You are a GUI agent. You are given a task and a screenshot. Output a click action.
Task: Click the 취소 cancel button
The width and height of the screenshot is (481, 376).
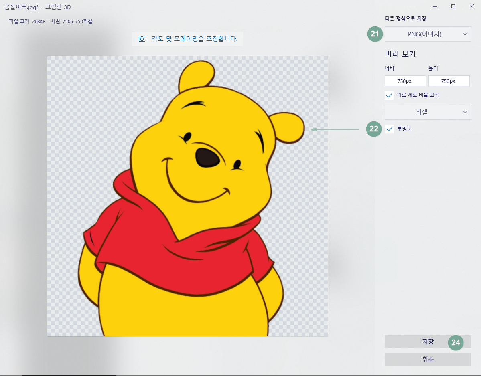point(428,359)
